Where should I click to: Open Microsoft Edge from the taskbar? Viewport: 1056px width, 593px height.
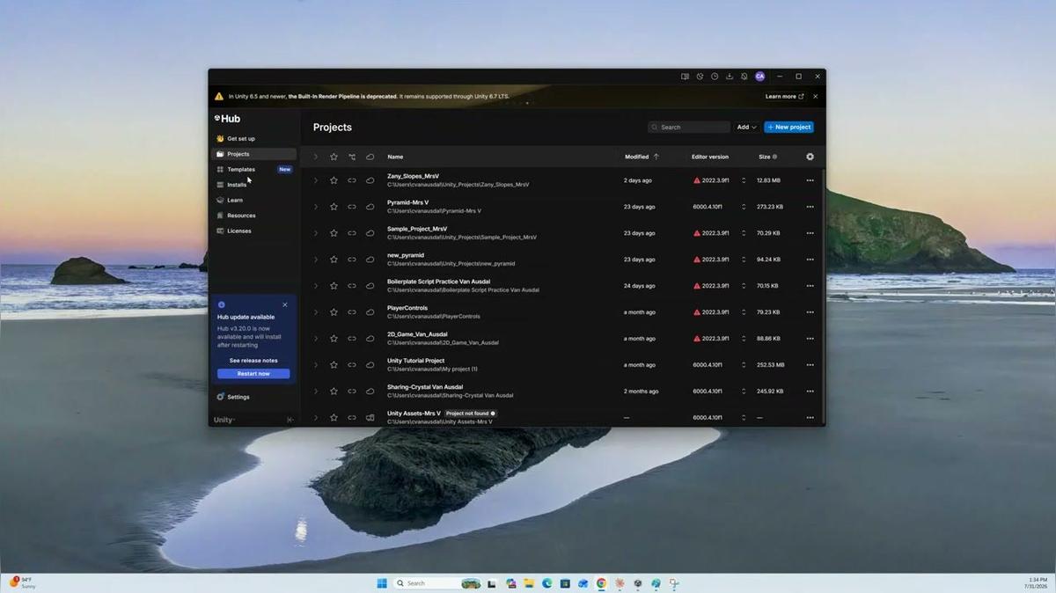(546, 583)
